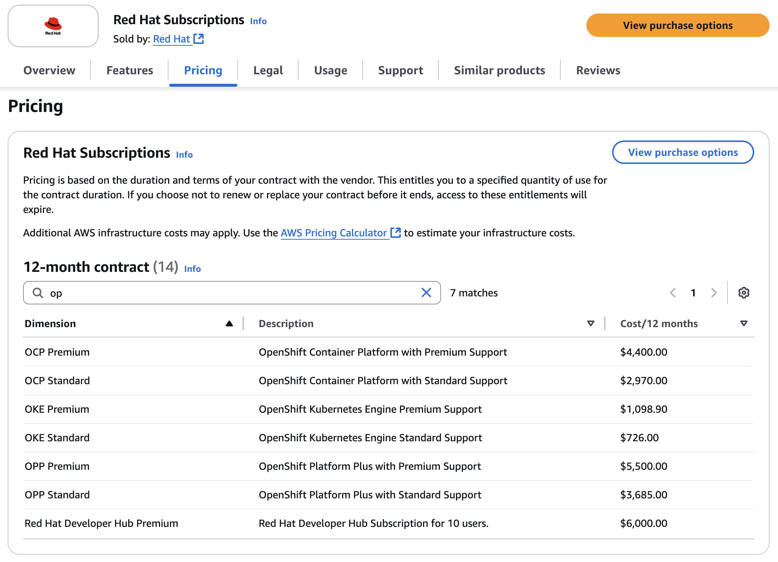Open the Reviews tab
This screenshot has width=778, height=562.
point(598,70)
